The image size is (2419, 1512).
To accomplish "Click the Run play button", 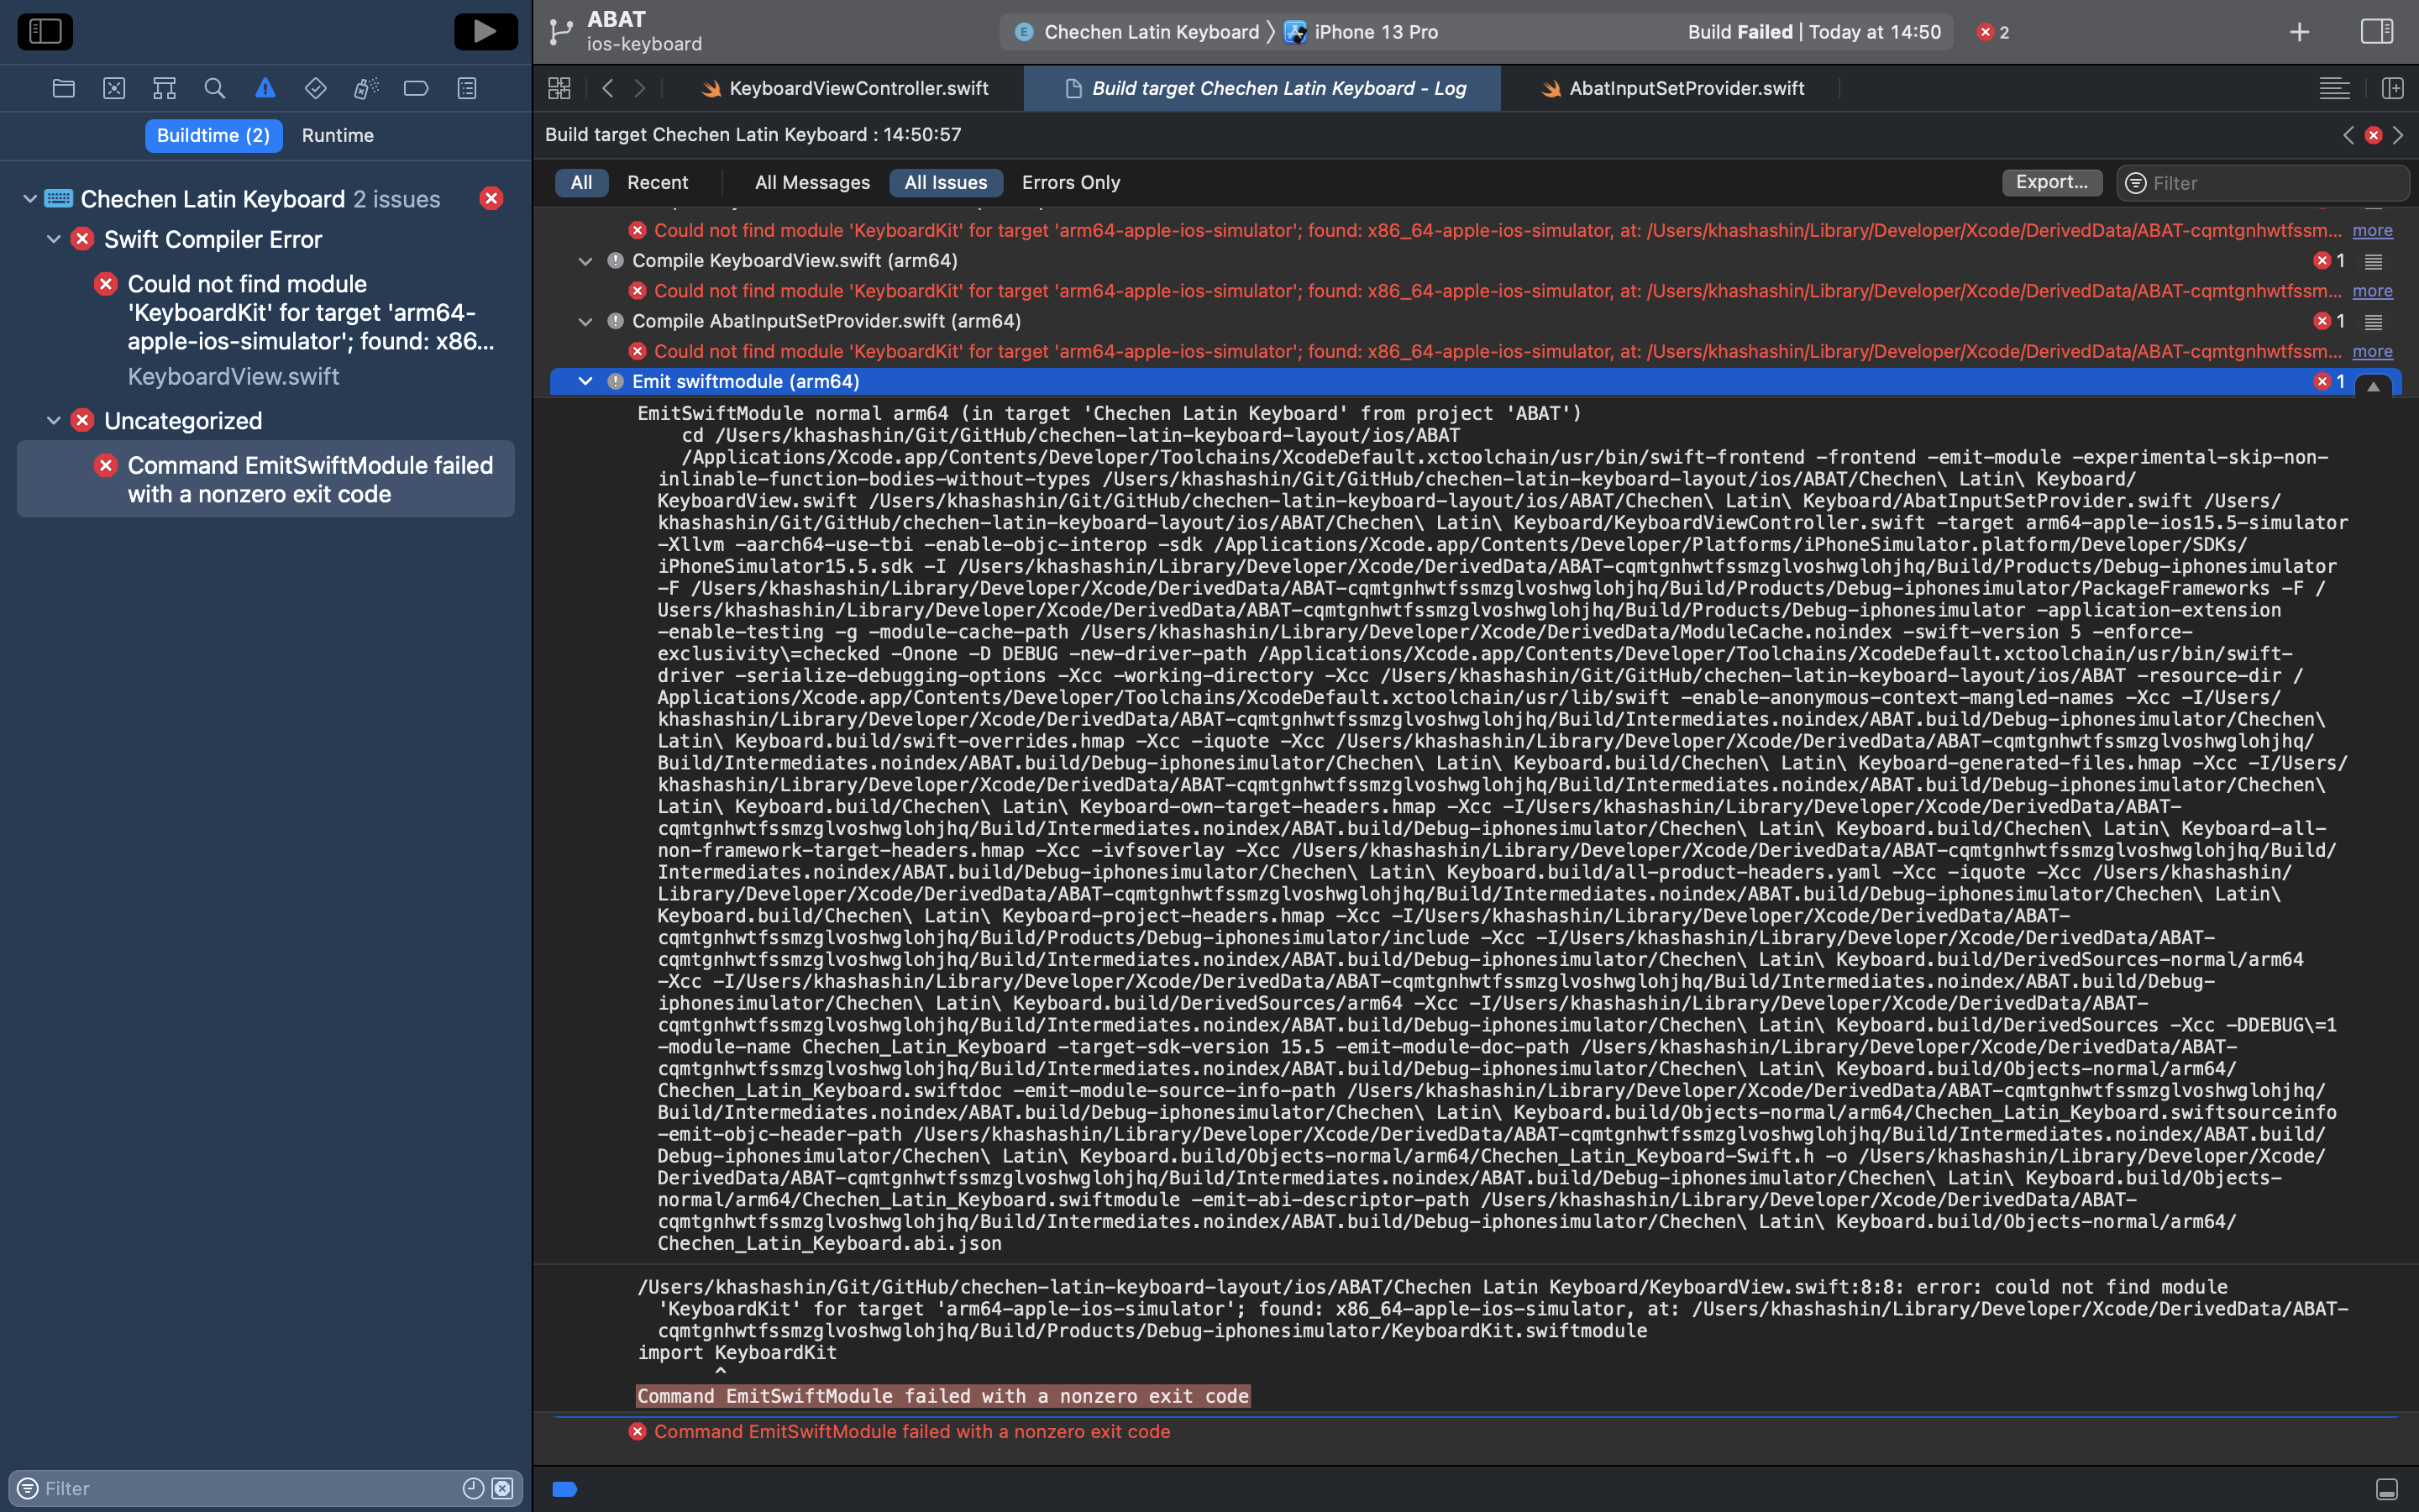I will pyautogui.click(x=485, y=31).
